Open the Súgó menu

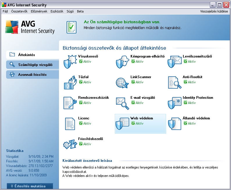click(x=70, y=11)
